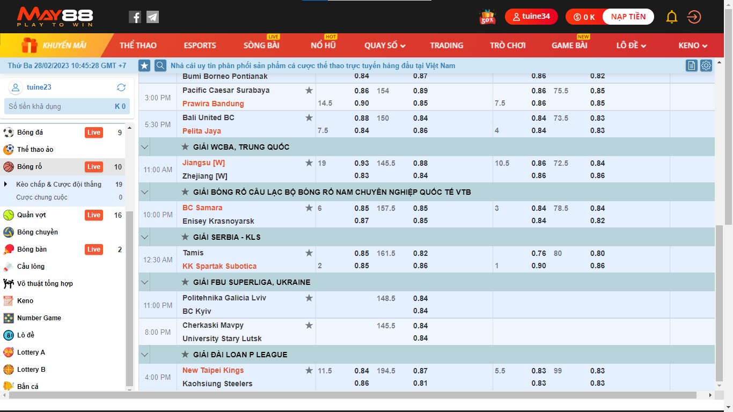Select 0.84 handicap odds for New Taipei Kings
This screenshot has width=733, height=412.
coord(362,371)
